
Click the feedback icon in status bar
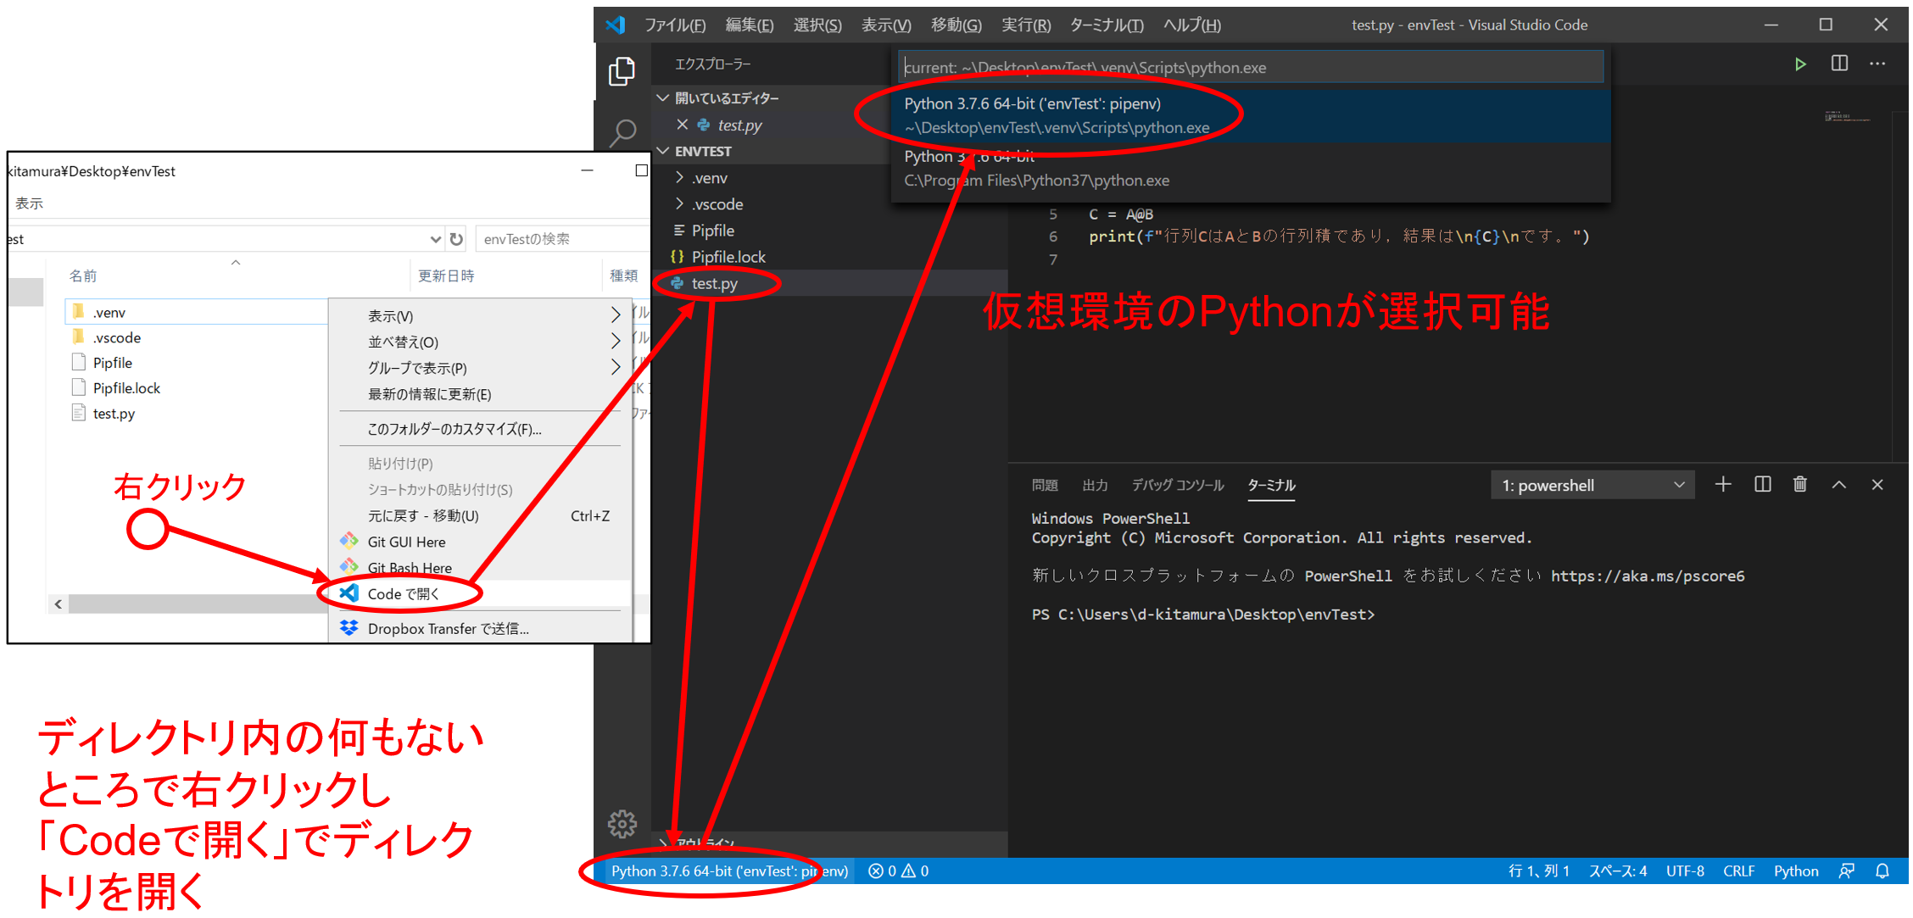[x=1846, y=871]
